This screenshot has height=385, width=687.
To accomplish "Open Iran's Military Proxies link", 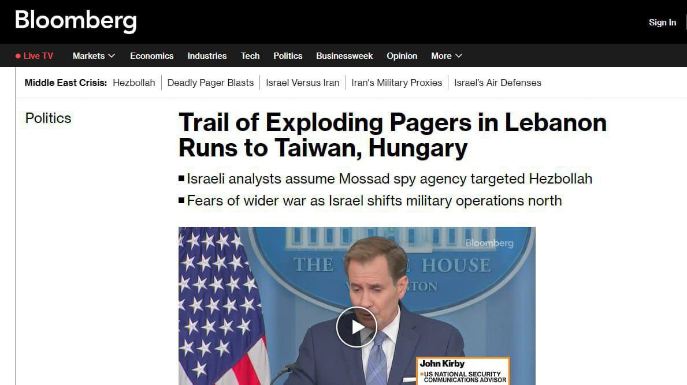I will pyautogui.click(x=396, y=83).
